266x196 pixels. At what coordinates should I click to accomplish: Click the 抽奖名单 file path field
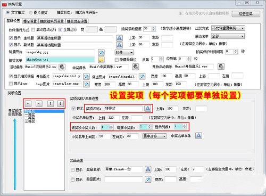click(60, 60)
